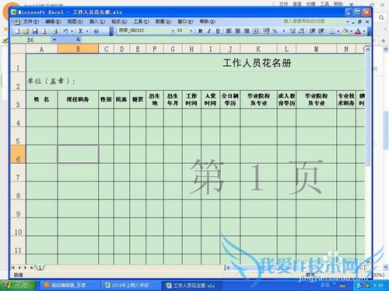Apply percent style format
Image resolution: width=389 pixels, height=291 pixels.
(275, 31)
